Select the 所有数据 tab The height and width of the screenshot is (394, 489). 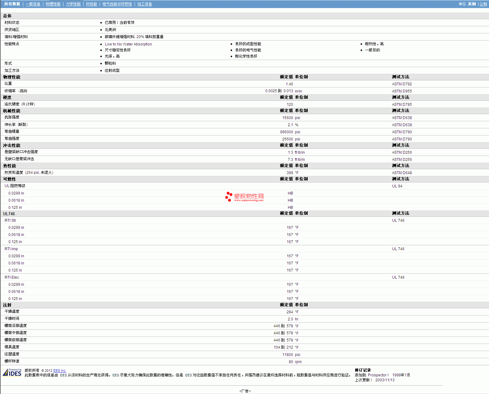(x=12, y=4)
